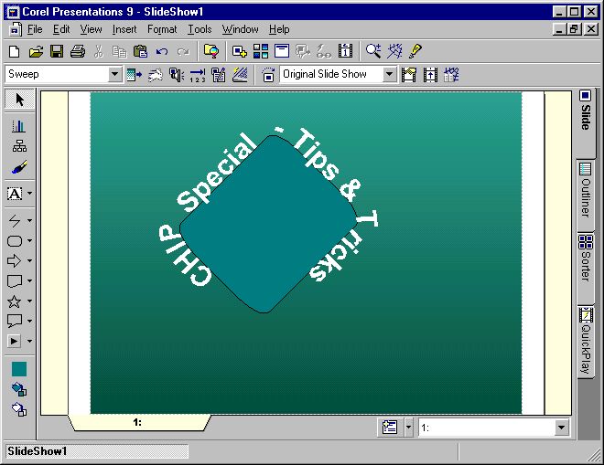Insert a data chart with the chart tool

pos(19,126)
